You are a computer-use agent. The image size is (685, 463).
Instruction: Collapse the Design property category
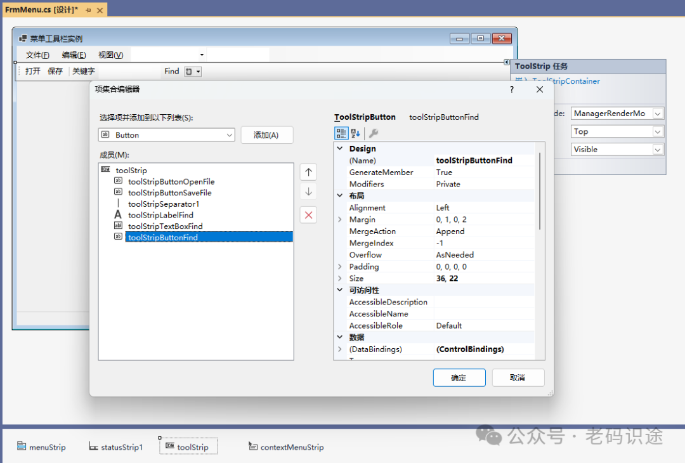click(339, 148)
